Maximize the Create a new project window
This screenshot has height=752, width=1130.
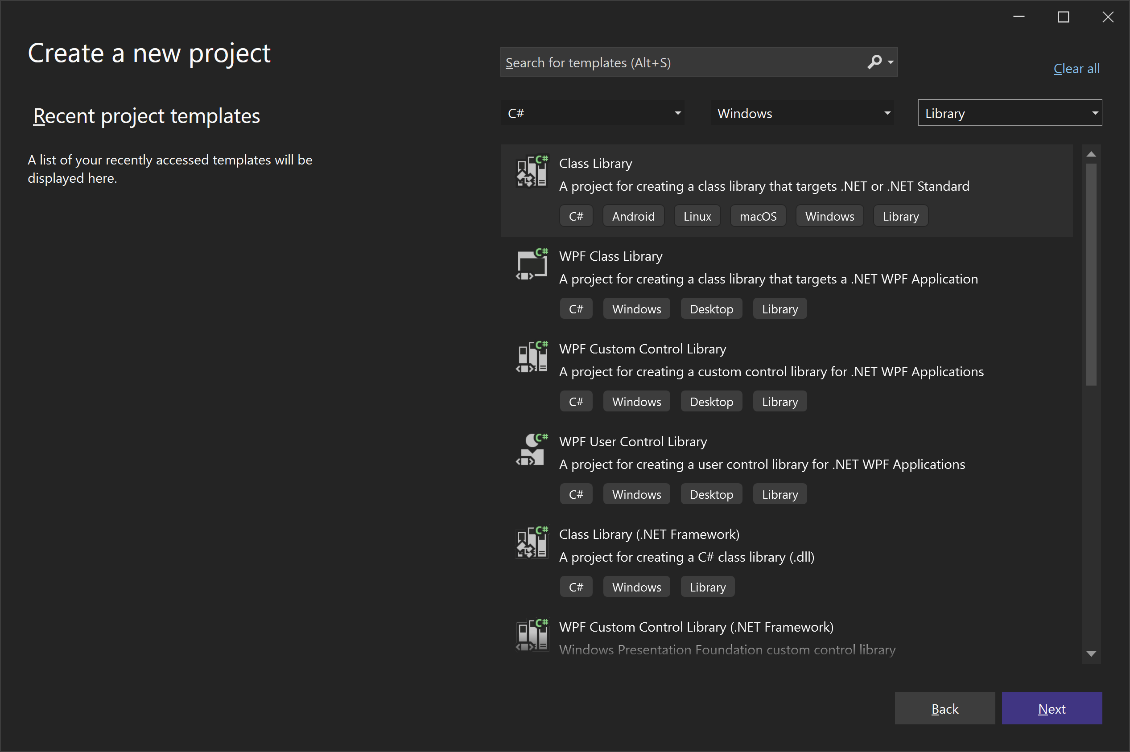pos(1063,17)
